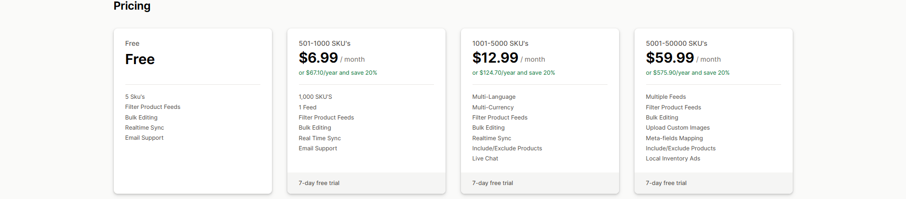Click the 1001-5000 SKU's plan label

coord(500,43)
